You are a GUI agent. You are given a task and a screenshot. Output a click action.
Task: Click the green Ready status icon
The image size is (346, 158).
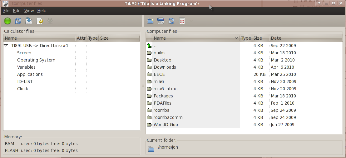[x=7, y=21]
